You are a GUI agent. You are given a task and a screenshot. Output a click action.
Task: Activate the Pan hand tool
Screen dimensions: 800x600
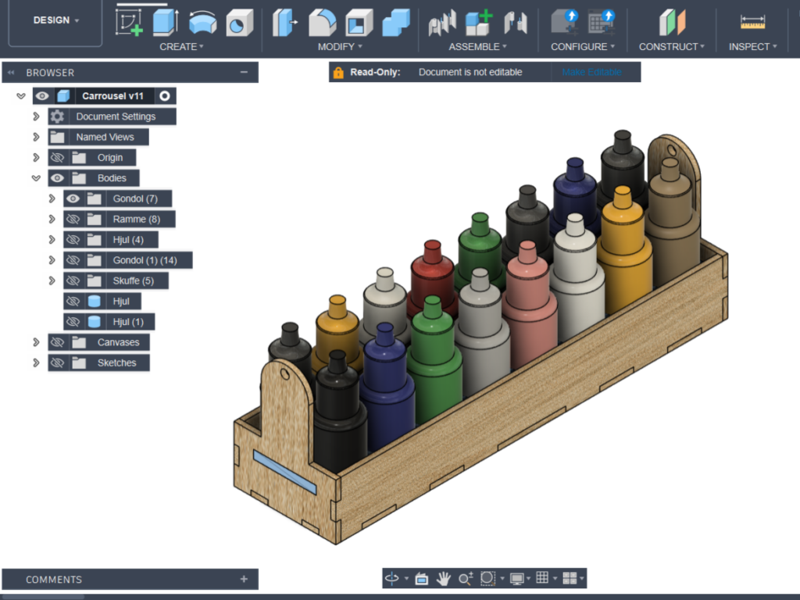(444, 578)
